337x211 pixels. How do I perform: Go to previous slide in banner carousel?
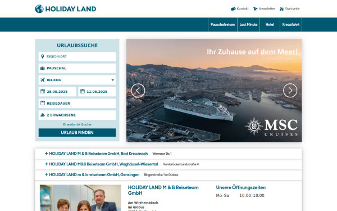coord(138,91)
